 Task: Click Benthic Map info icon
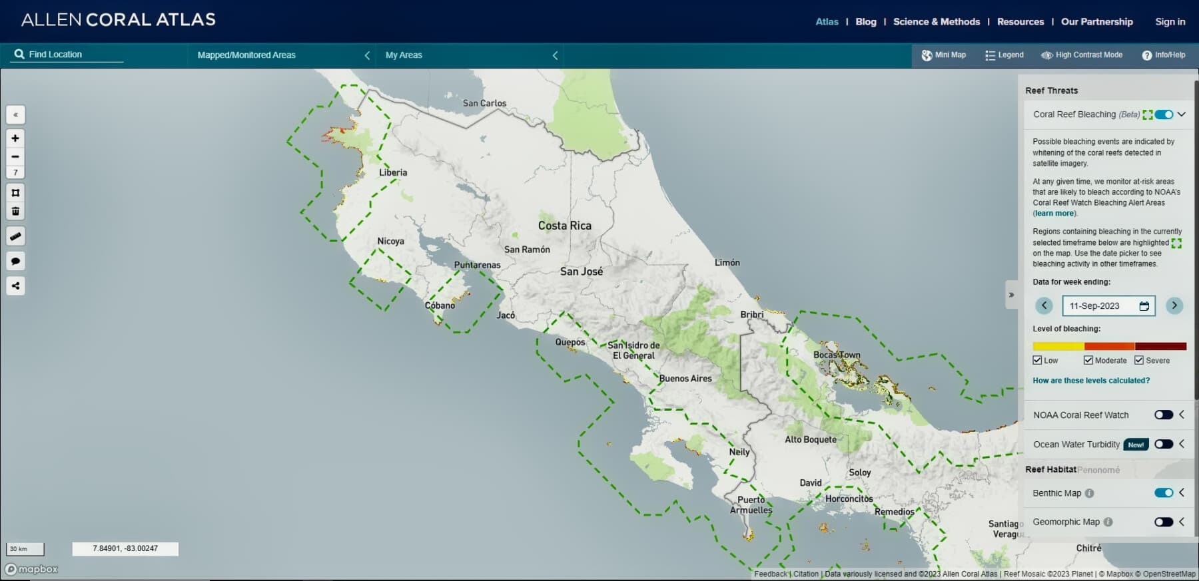(1089, 493)
